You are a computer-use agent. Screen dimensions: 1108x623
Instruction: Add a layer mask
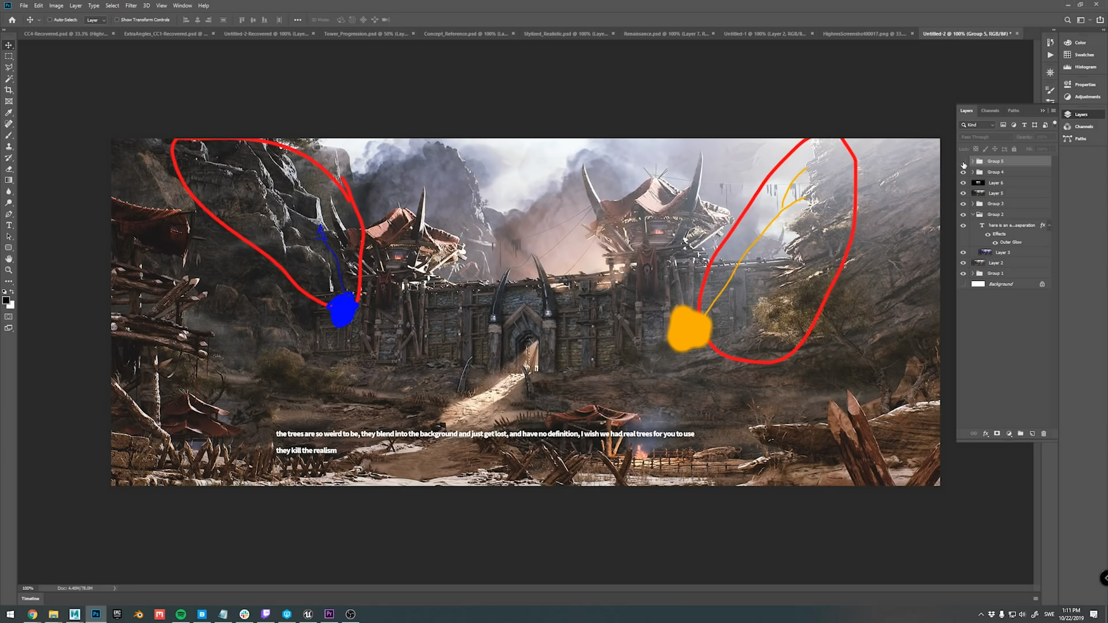coord(997,433)
